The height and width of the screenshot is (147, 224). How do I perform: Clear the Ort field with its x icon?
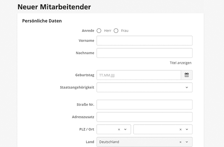[180, 129]
